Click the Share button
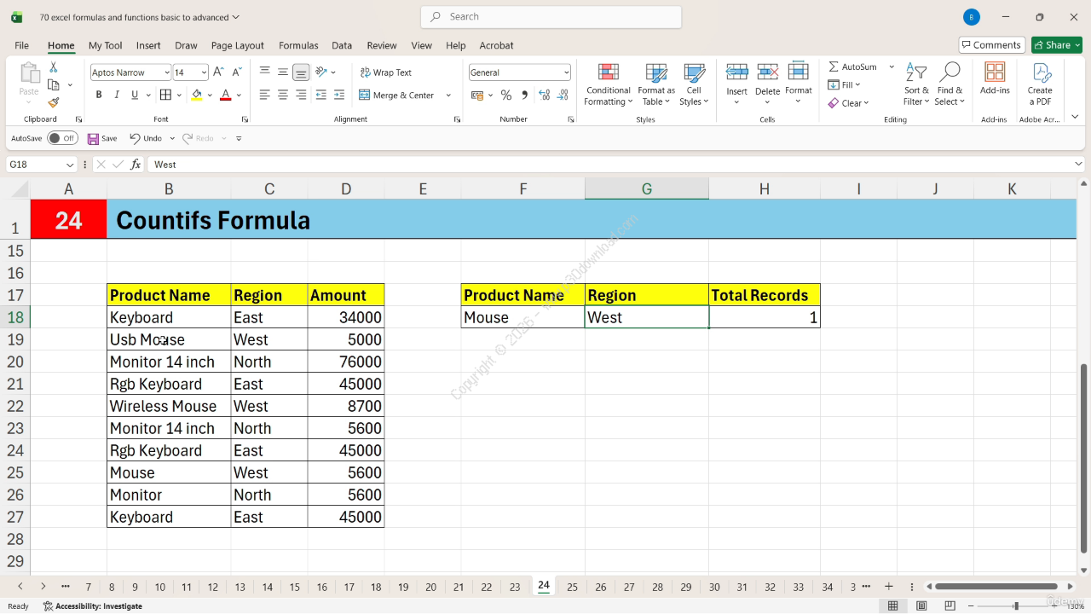Viewport: 1091px width, 614px height. pos(1057,45)
